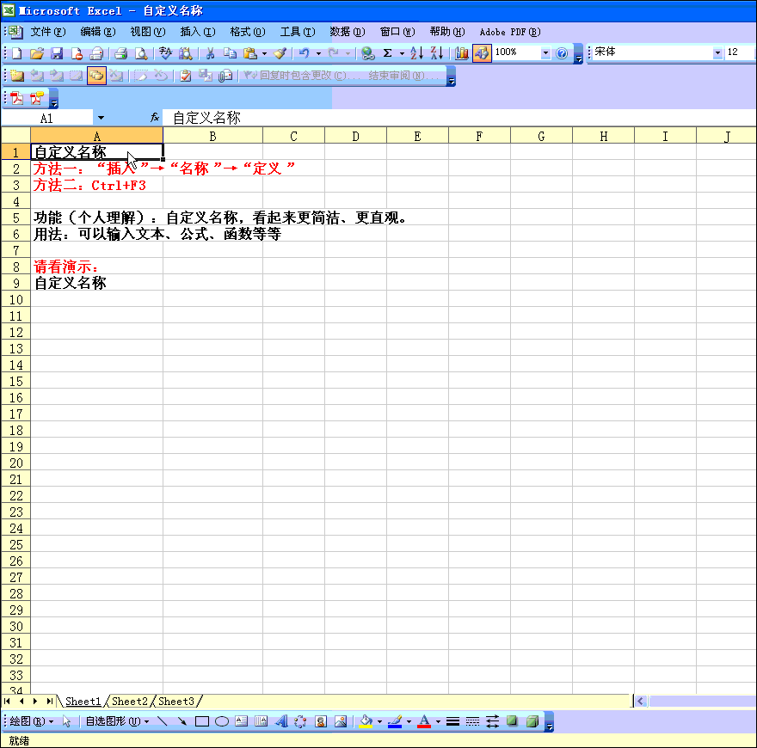This screenshot has height=748, width=757.
Task: Open the 宋体 font name dropdown
Action: [x=717, y=53]
